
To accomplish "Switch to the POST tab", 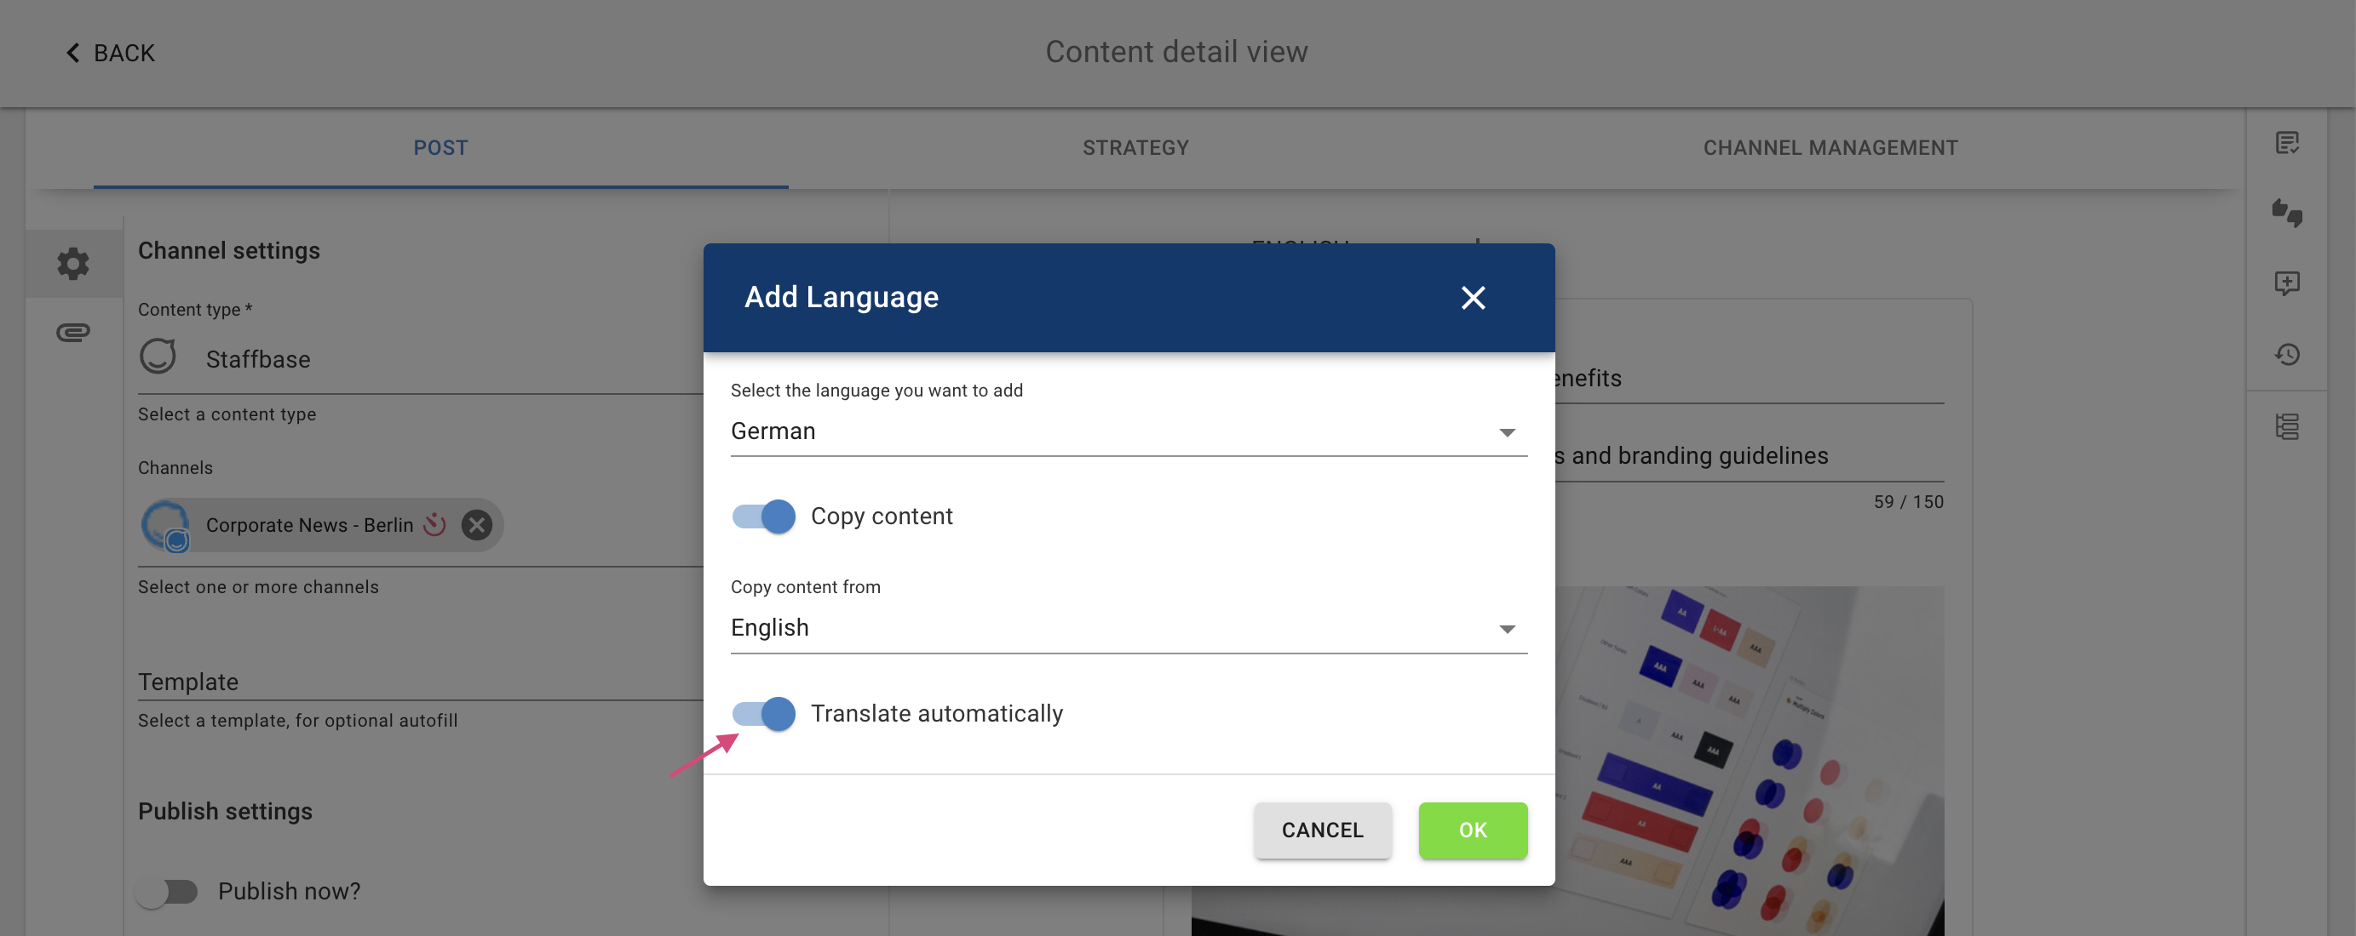I will click(x=441, y=148).
